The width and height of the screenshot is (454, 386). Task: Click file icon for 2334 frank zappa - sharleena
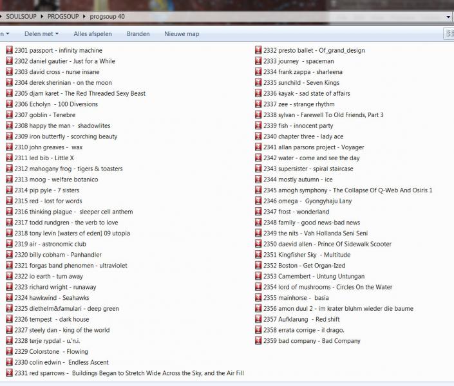(258, 72)
